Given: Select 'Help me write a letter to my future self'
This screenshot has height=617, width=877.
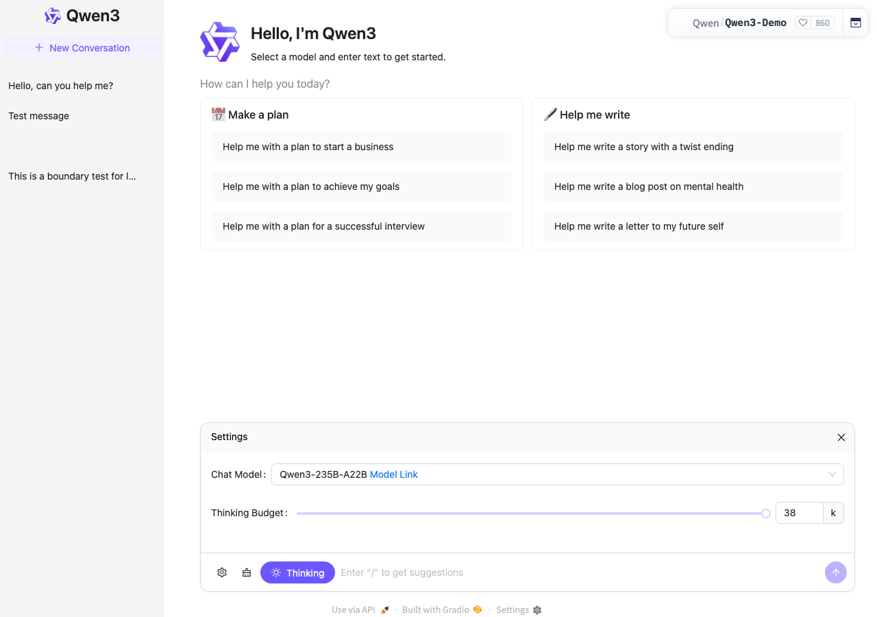Looking at the screenshot, I should pyautogui.click(x=693, y=226).
